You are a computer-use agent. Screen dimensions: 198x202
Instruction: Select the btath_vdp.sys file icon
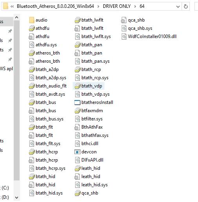tap(77, 94)
